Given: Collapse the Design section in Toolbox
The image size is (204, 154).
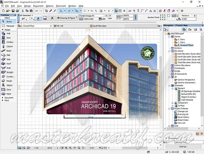Looking at the screenshot, I should tap(3, 30).
